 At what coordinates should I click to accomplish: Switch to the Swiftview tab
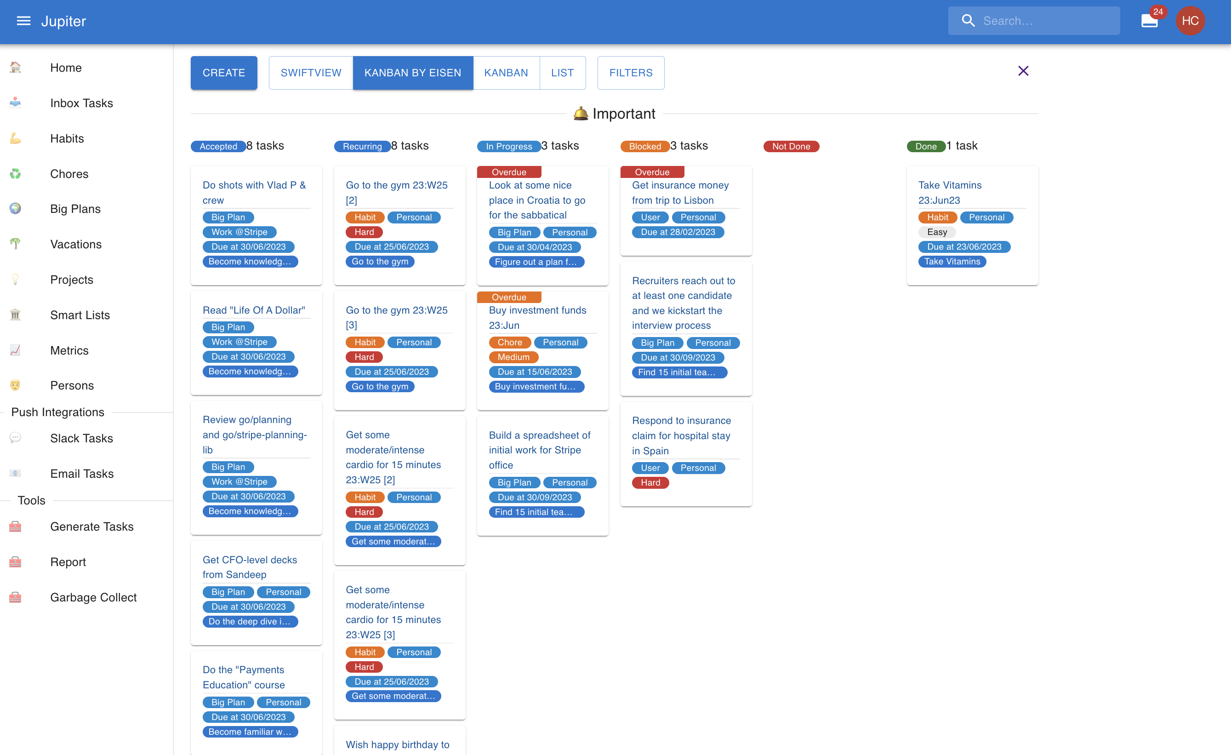(x=311, y=73)
